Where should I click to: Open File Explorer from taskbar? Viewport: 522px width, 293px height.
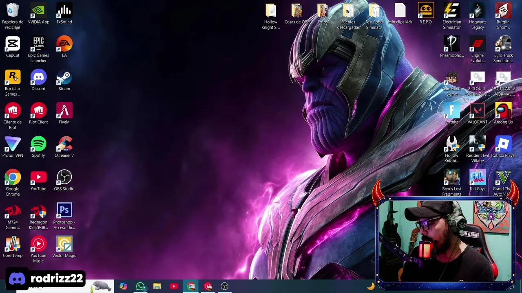coord(157,286)
